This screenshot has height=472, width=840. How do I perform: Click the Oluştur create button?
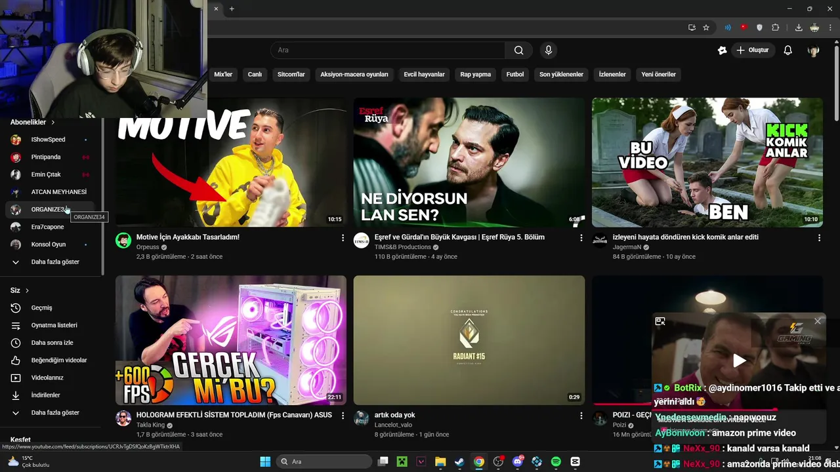pos(753,50)
